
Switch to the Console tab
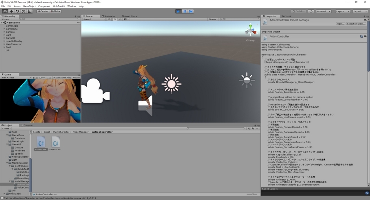tap(27, 125)
